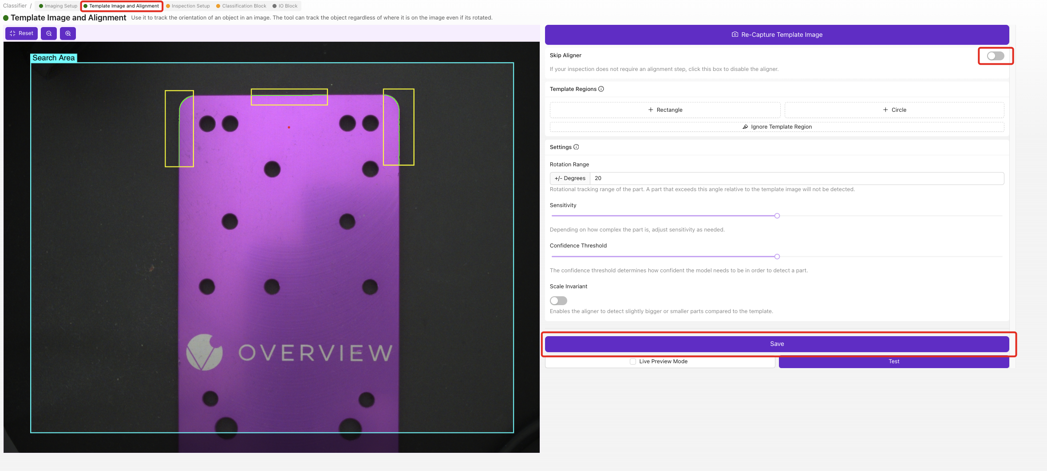
Task: Reset the image view
Action: 21,33
